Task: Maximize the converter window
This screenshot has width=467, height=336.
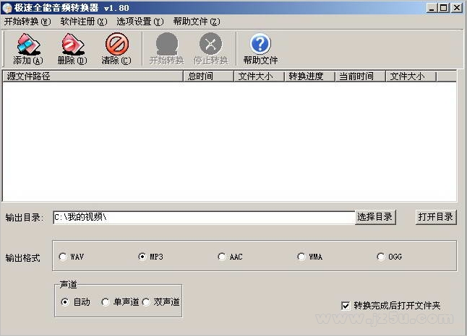Action: tap(443, 8)
